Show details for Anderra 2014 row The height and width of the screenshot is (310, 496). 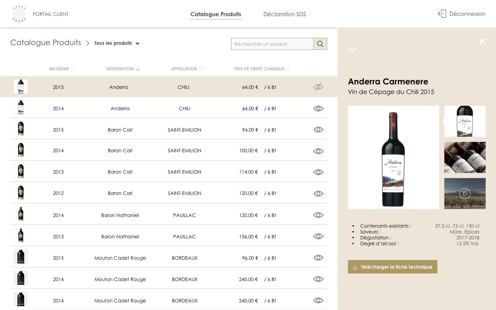[x=318, y=108]
